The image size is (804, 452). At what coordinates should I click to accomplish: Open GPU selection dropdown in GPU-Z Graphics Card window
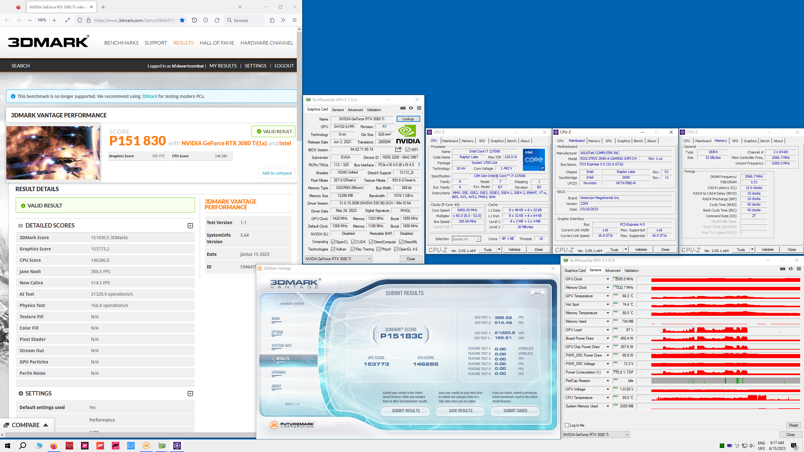point(338,259)
